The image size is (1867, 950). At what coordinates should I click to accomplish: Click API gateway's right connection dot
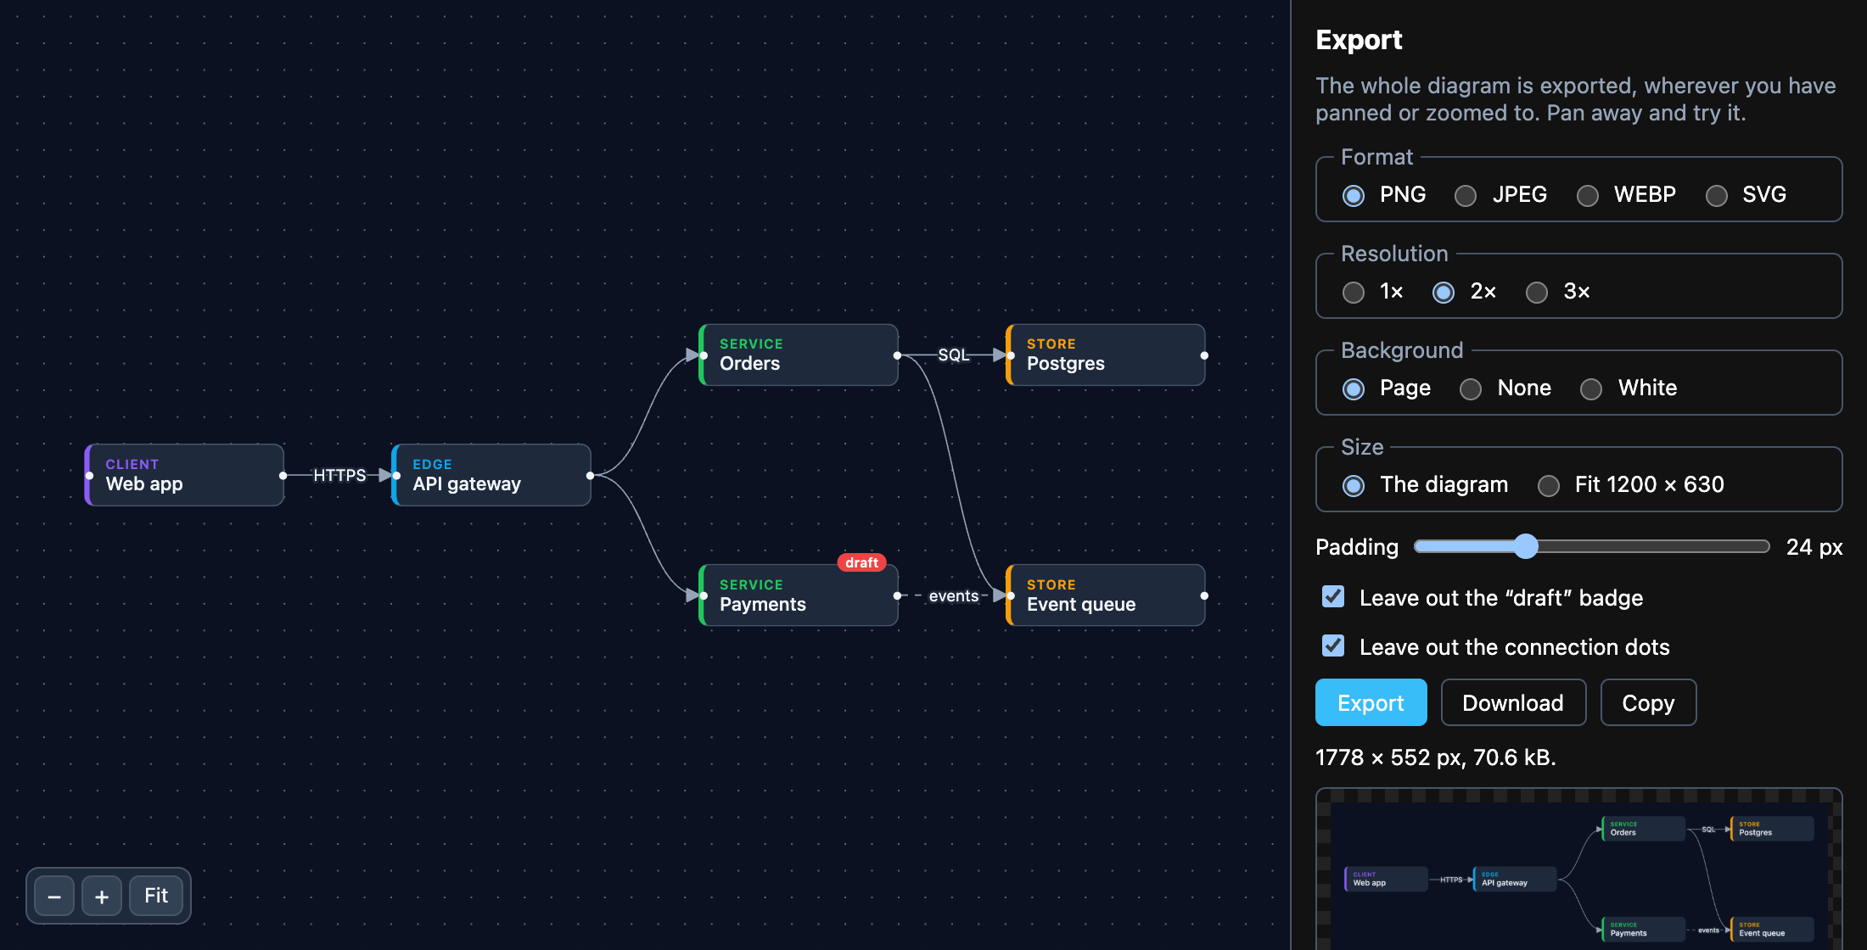pos(590,475)
